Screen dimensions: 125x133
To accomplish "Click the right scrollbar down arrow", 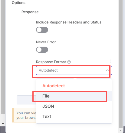I will click(120, 131).
